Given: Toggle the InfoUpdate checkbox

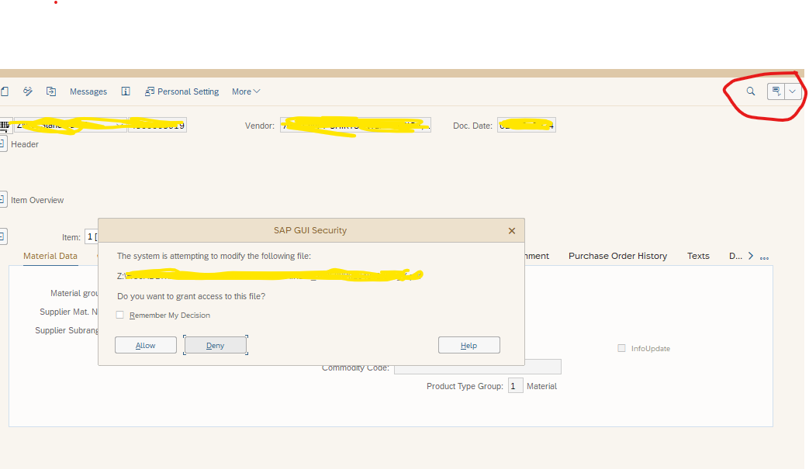Looking at the screenshot, I should (x=621, y=348).
